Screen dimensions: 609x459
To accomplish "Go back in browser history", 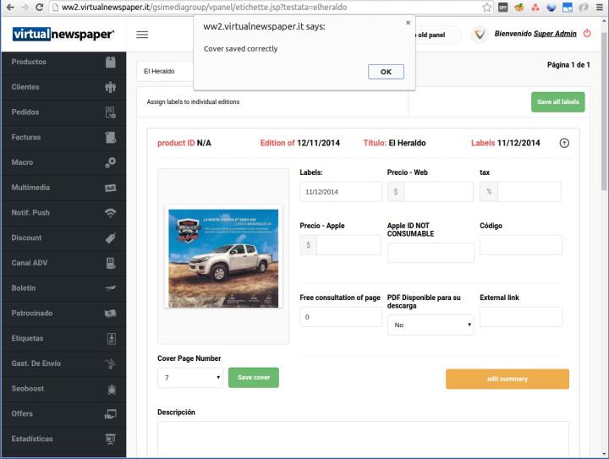I will click(x=10, y=7).
